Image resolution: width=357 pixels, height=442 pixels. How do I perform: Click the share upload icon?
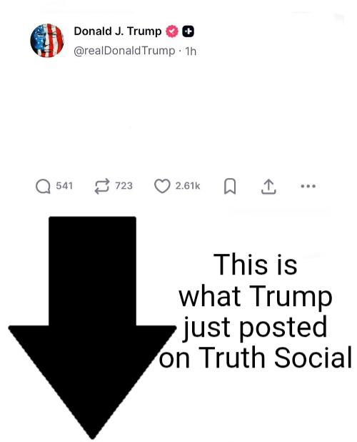268,187
